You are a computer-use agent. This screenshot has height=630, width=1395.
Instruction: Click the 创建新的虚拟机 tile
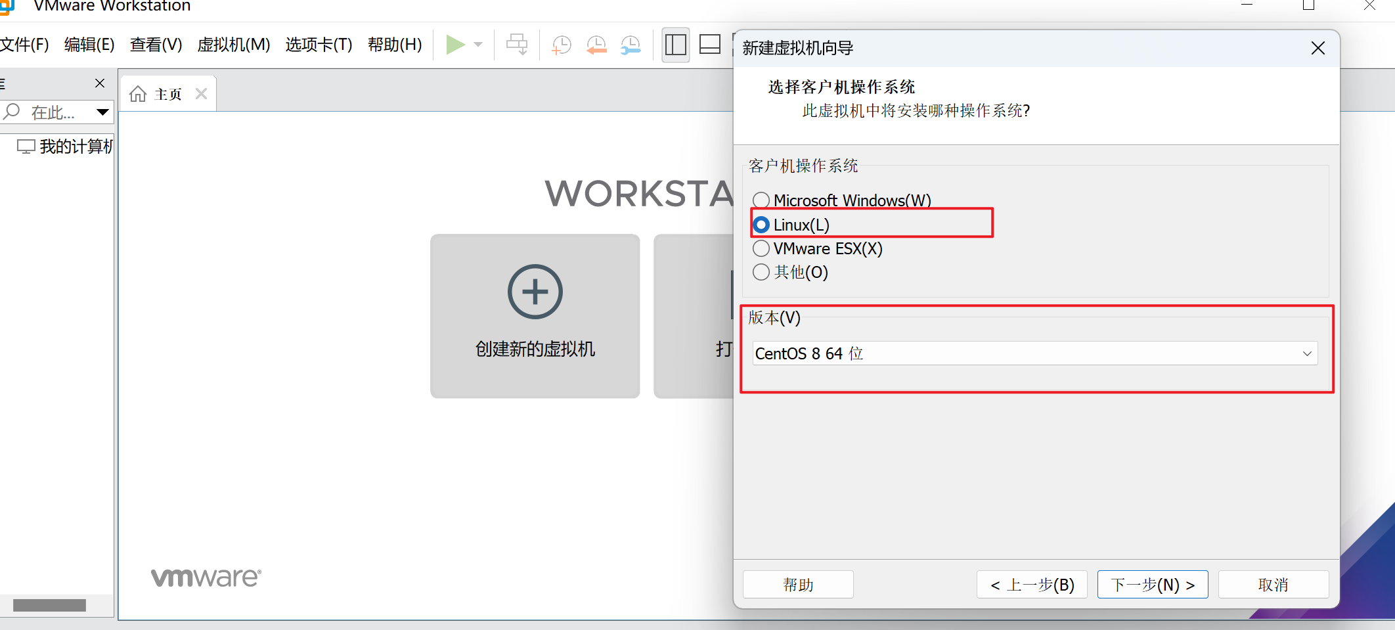[535, 316]
